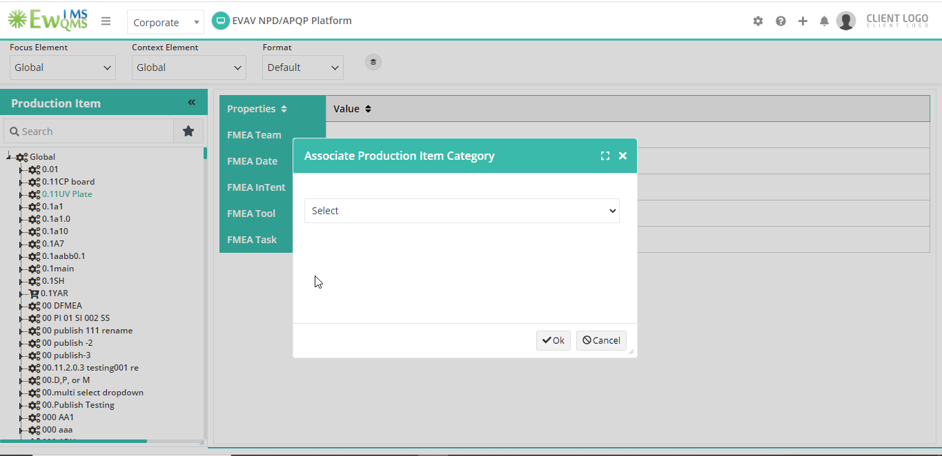Select the 00 publish 111 rename item

[x=87, y=331]
